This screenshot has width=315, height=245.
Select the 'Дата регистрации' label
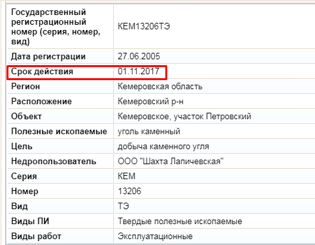coord(48,57)
